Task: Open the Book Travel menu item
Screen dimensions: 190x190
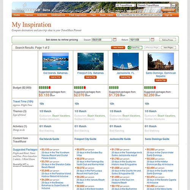Action: 107,15
